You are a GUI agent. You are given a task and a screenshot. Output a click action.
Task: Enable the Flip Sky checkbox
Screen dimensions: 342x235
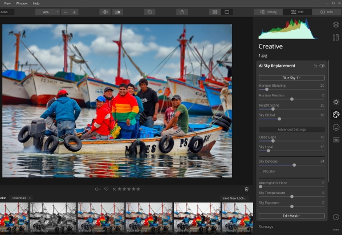(260, 171)
